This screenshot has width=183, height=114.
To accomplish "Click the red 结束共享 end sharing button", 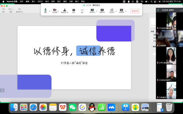I will click(x=135, y=11).
